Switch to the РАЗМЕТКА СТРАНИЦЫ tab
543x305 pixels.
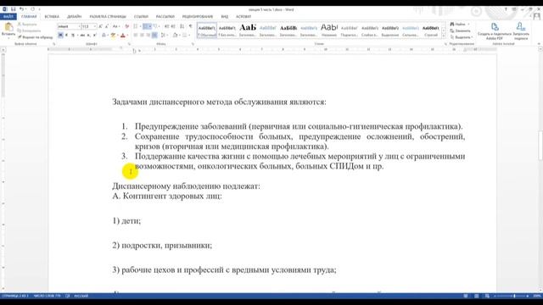[x=108, y=17]
